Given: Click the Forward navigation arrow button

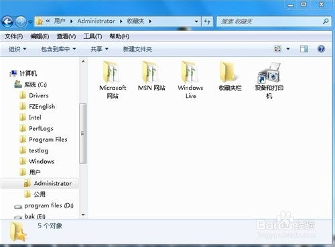Looking at the screenshot, I should click(21, 21).
